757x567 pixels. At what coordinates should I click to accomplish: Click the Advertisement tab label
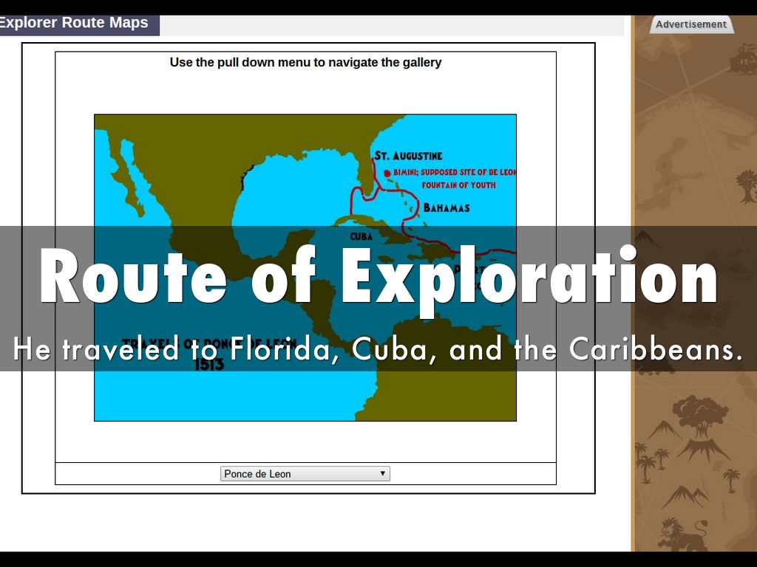click(x=690, y=24)
